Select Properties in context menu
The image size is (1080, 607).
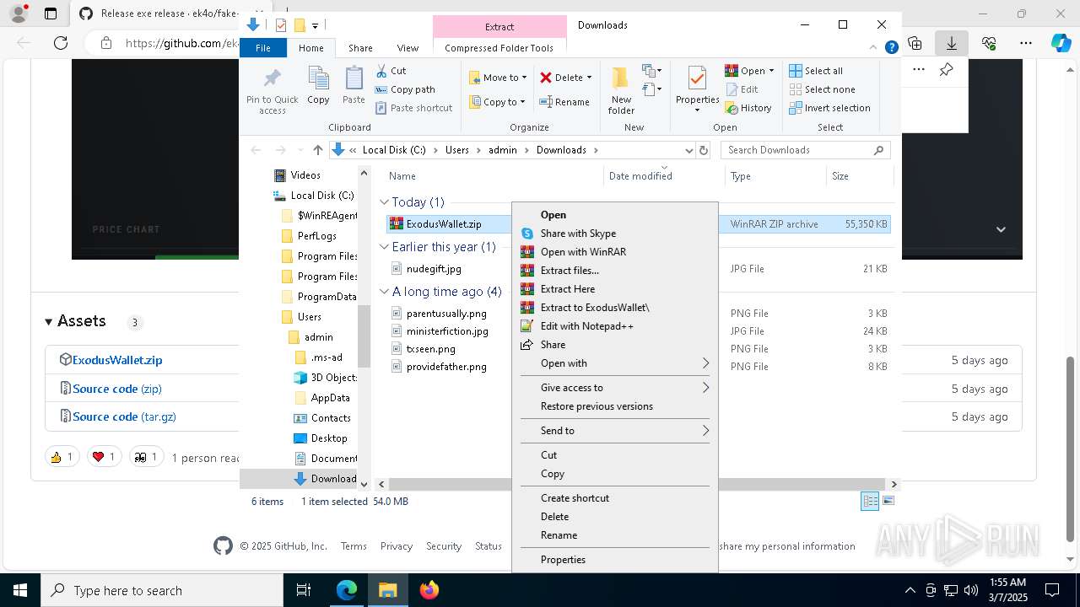pos(614,560)
